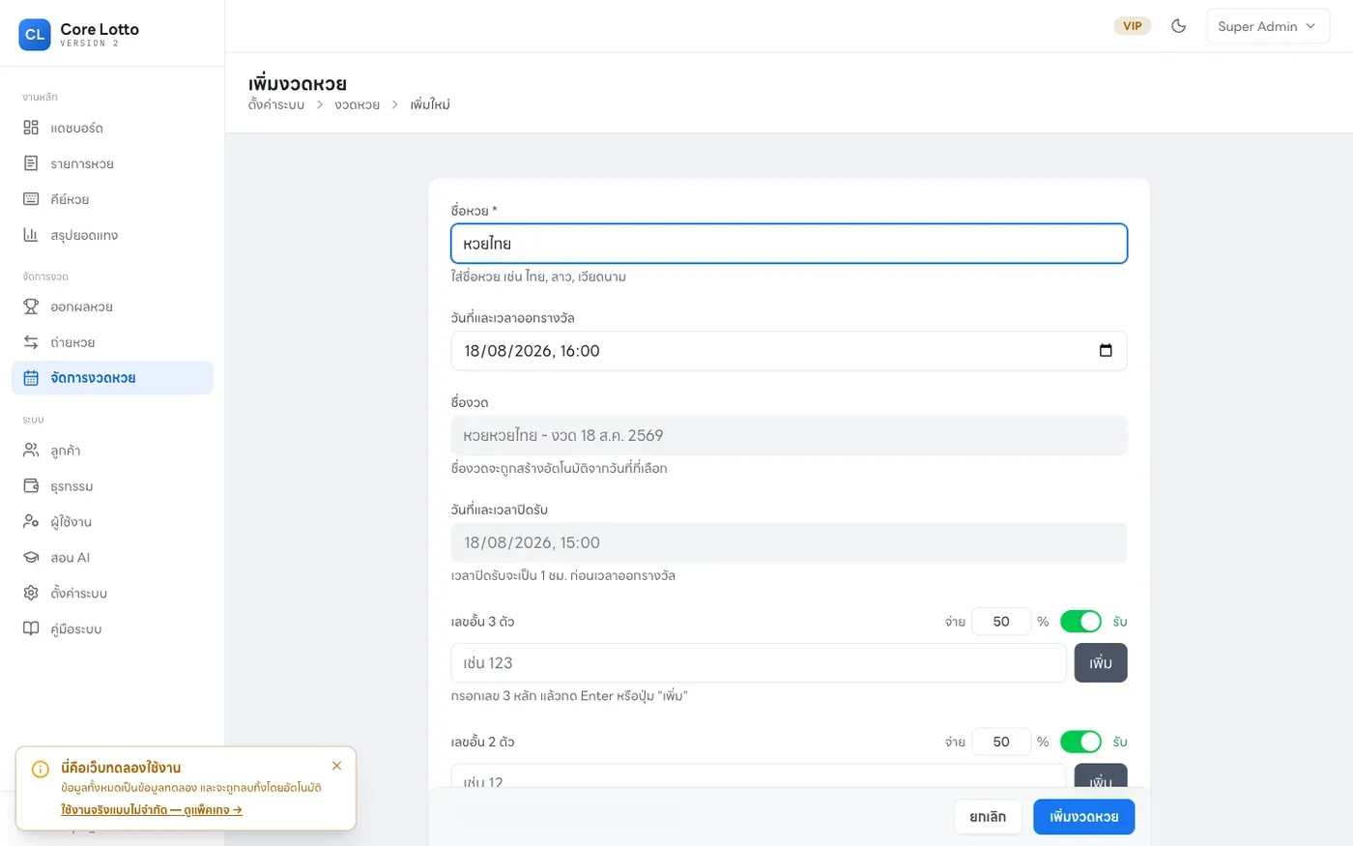Image resolution: width=1353 pixels, height=846 pixels.
Task: Click the เลขอั้น 3 ตัว number input
Action: click(x=759, y=663)
